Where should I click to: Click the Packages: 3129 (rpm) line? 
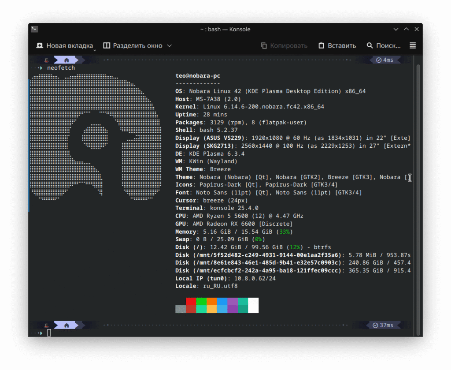point(241,122)
